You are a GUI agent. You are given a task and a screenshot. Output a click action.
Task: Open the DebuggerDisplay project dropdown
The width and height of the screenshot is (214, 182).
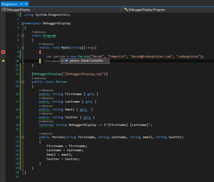point(121,9)
